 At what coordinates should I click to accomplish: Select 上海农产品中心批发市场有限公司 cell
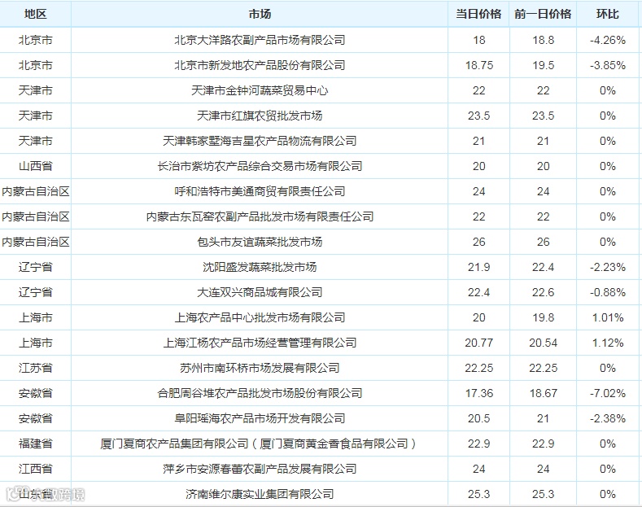(260, 317)
